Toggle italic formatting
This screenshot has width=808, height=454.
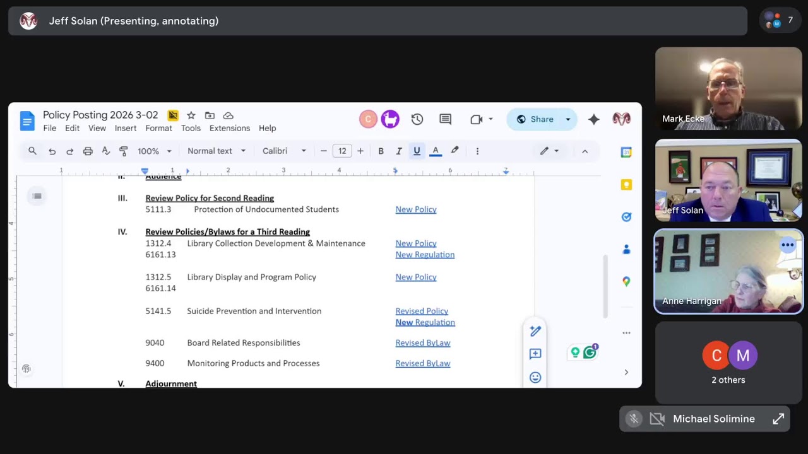tap(399, 151)
